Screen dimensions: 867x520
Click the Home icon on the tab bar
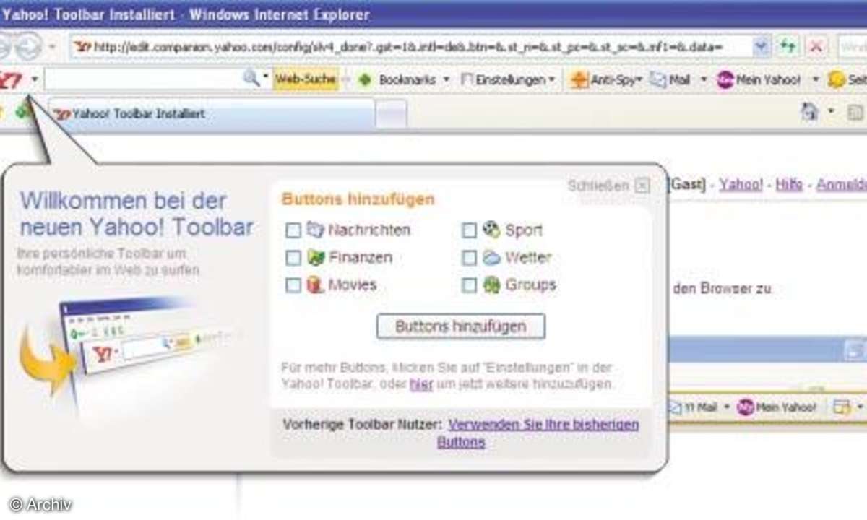pyautogui.click(x=810, y=112)
